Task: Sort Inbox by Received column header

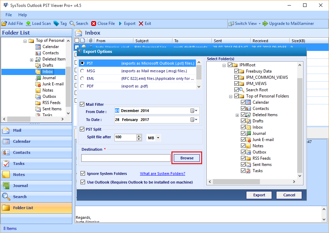Action: (270, 41)
